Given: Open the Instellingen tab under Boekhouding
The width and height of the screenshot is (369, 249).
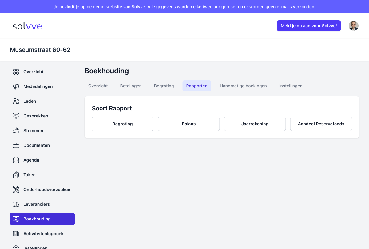Looking at the screenshot, I should (291, 86).
